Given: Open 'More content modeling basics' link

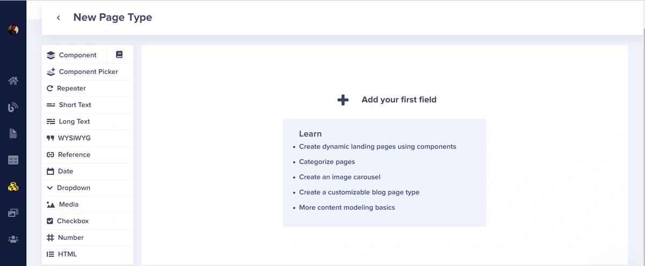Looking at the screenshot, I should [347, 208].
